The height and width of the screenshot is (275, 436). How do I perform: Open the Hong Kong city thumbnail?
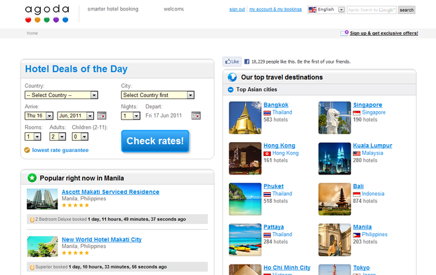245,159
